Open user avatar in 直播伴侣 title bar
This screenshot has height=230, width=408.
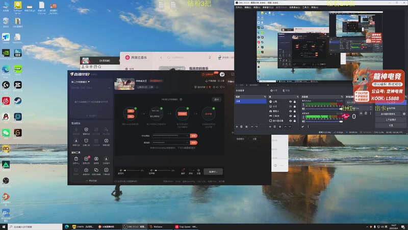pos(222,74)
